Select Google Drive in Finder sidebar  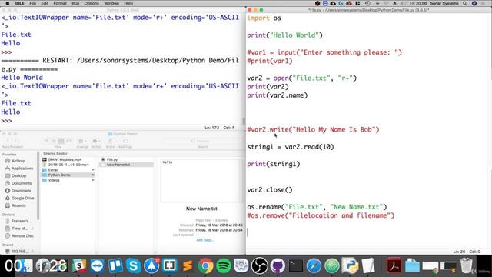(22, 199)
